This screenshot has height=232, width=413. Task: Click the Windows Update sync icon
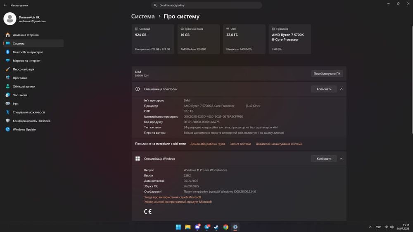(7, 129)
